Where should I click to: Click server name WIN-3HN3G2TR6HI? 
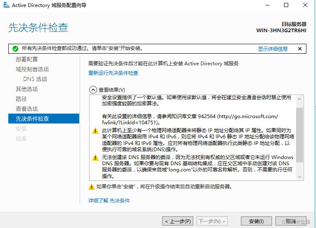[x=281, y=31]
